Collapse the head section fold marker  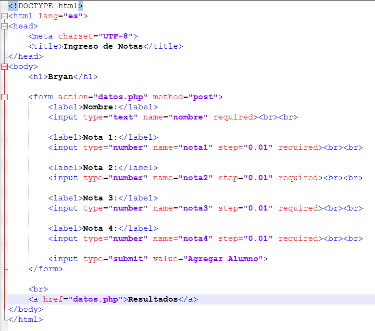point(4,26)
